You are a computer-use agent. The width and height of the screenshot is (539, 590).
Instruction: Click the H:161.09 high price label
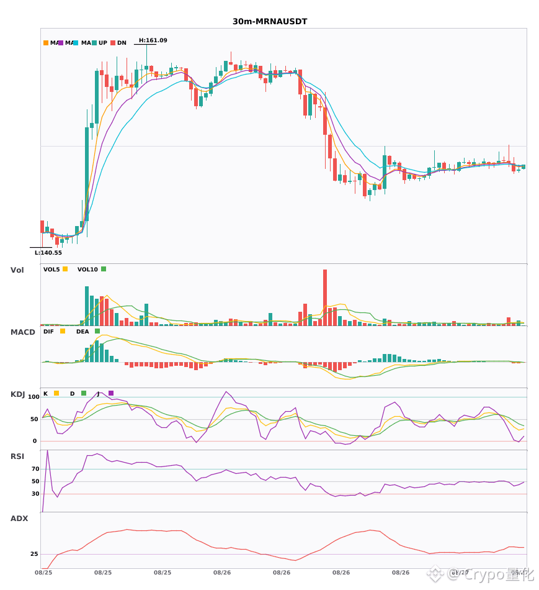click(153, 40)
